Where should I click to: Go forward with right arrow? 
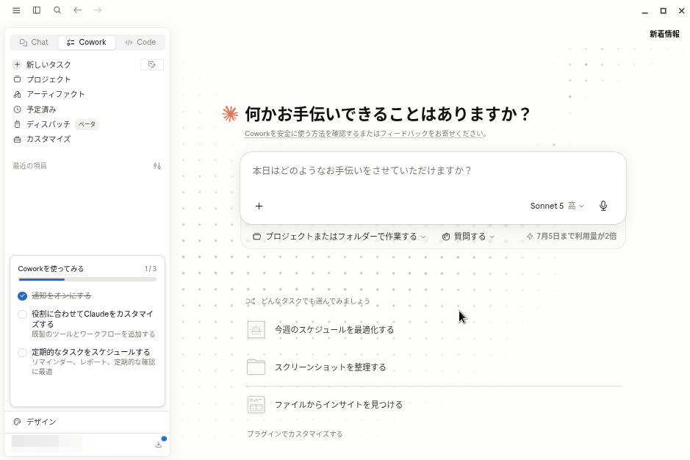tap(98, 10)
